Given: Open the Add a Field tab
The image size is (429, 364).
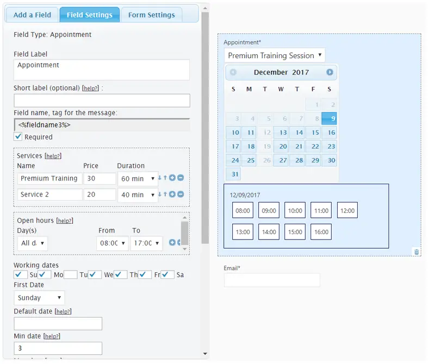Looking at the screenshot, I should coord(32,15).
